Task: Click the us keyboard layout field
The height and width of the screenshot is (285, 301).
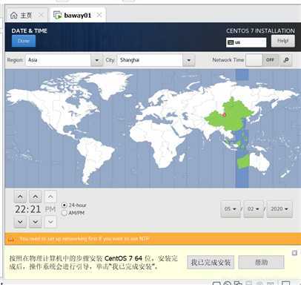Action: pos(246,42)
